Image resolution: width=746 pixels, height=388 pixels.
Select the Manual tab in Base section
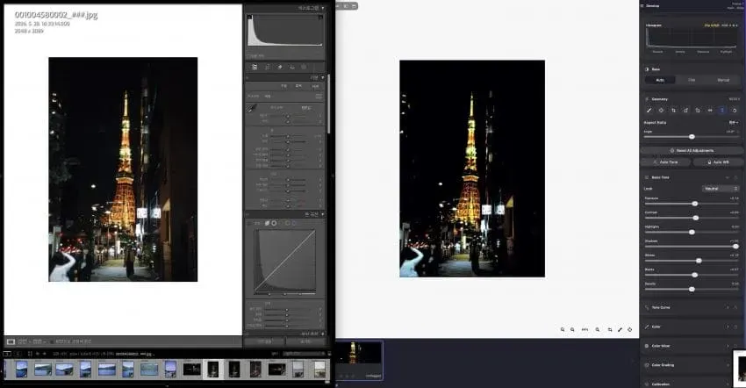pos(723,80)
